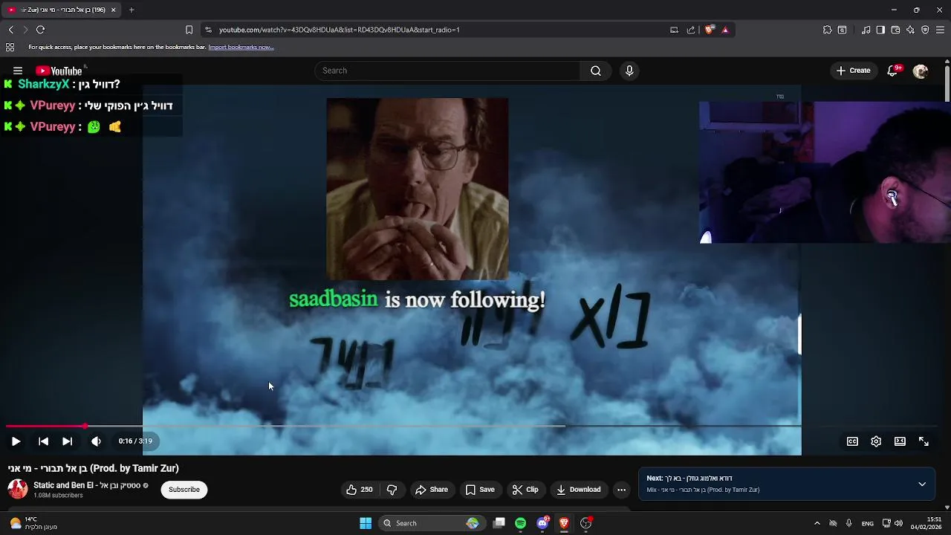This screenshot has width=951, height=535.
Task: Open the YouTube account avatar menu
Action: [921, 71]
